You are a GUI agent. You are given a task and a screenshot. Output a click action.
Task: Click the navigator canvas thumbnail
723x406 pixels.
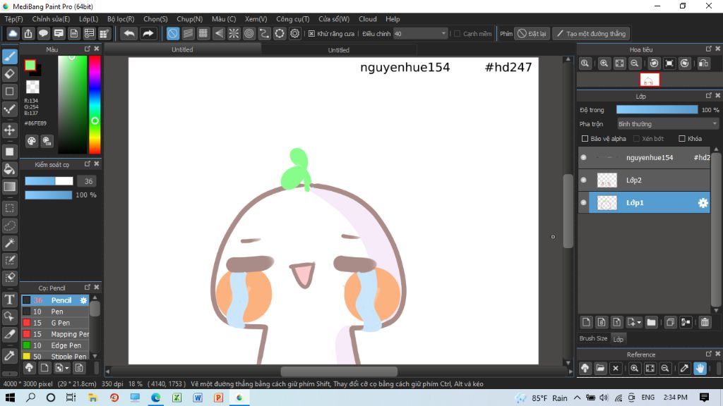pyautogui.click(x=650, y=80)
